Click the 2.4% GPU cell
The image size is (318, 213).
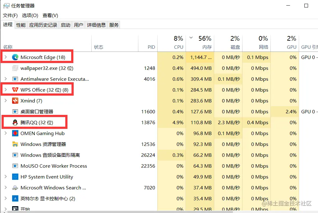click(285, 112)
